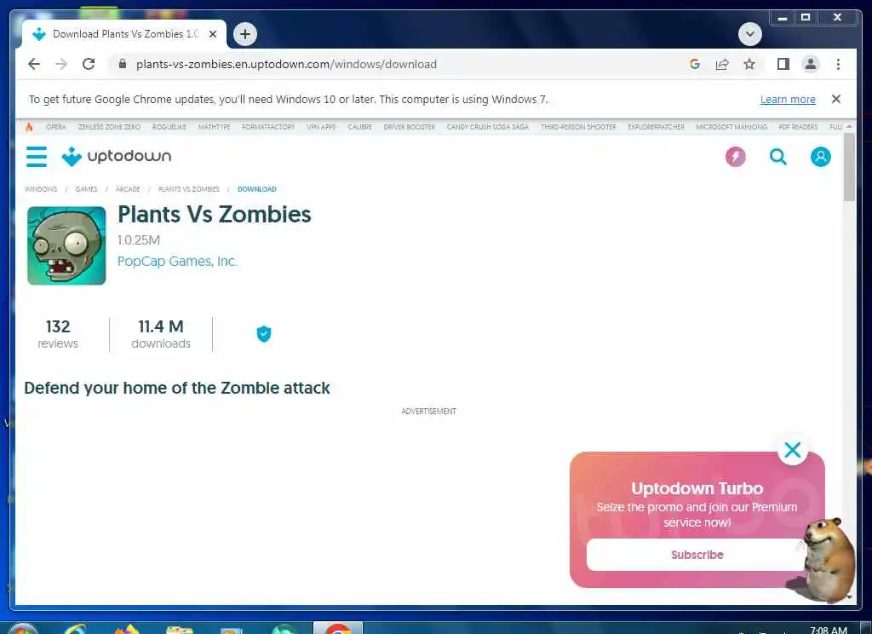Toggle the Chrome side panel
Viewport: 872px width, 634px height.
[x=783, y=64]
